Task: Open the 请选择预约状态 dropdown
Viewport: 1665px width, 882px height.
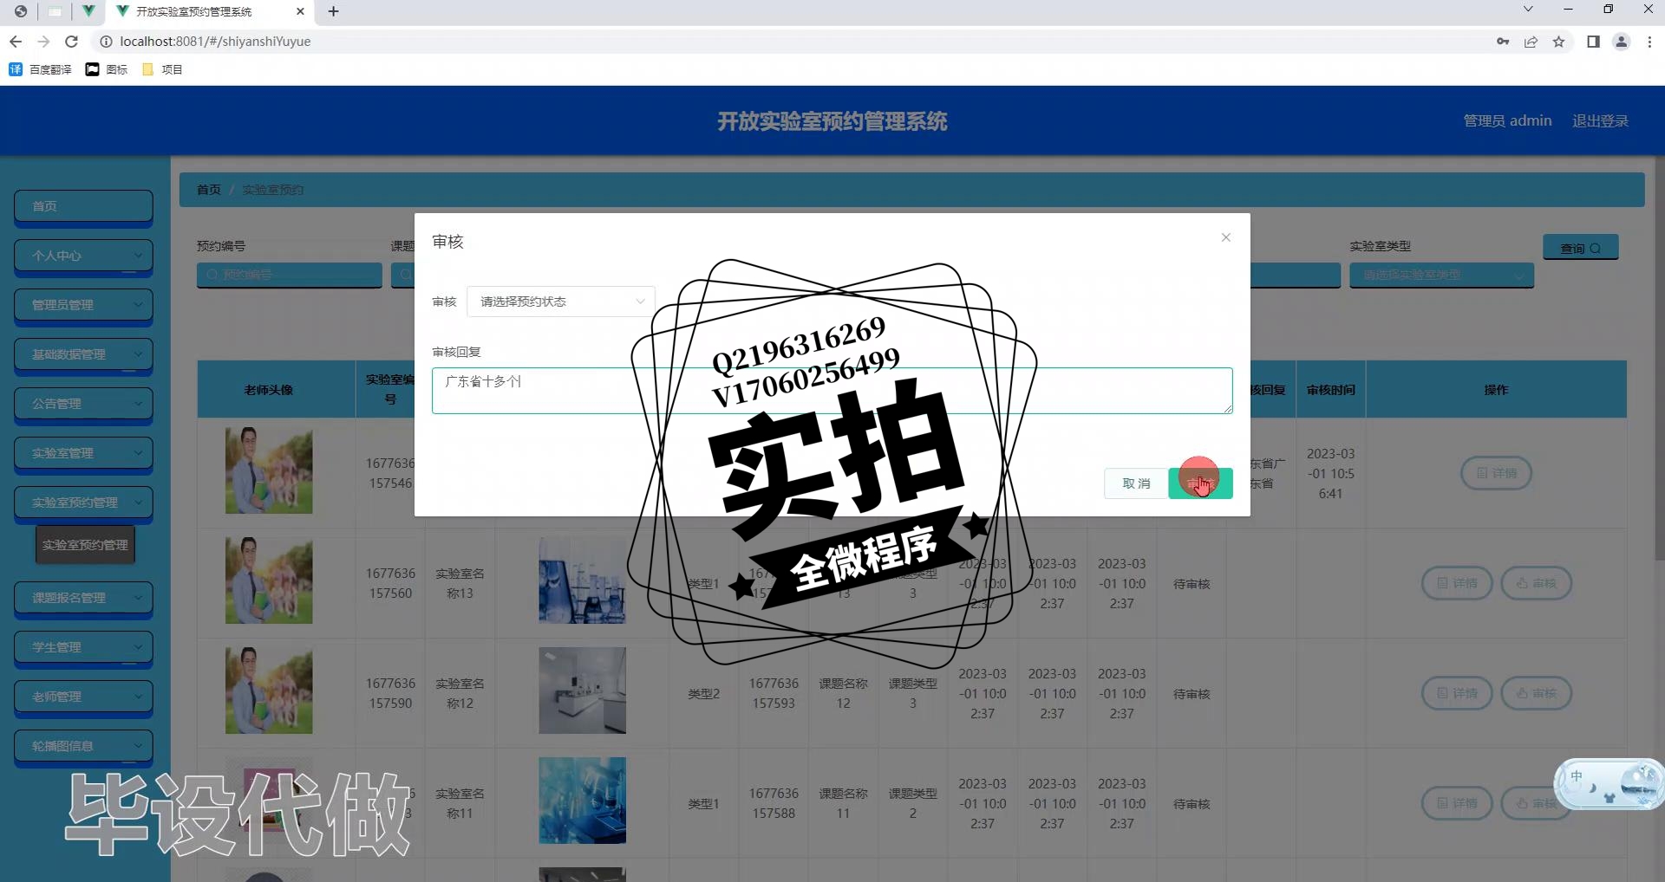Action: coord(561,302)
